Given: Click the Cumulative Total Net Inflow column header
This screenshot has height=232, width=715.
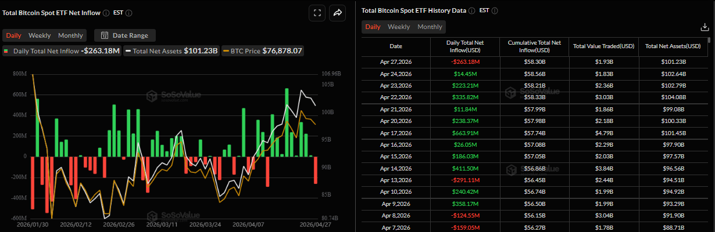Looking at the screenshot, I should 534,46.
